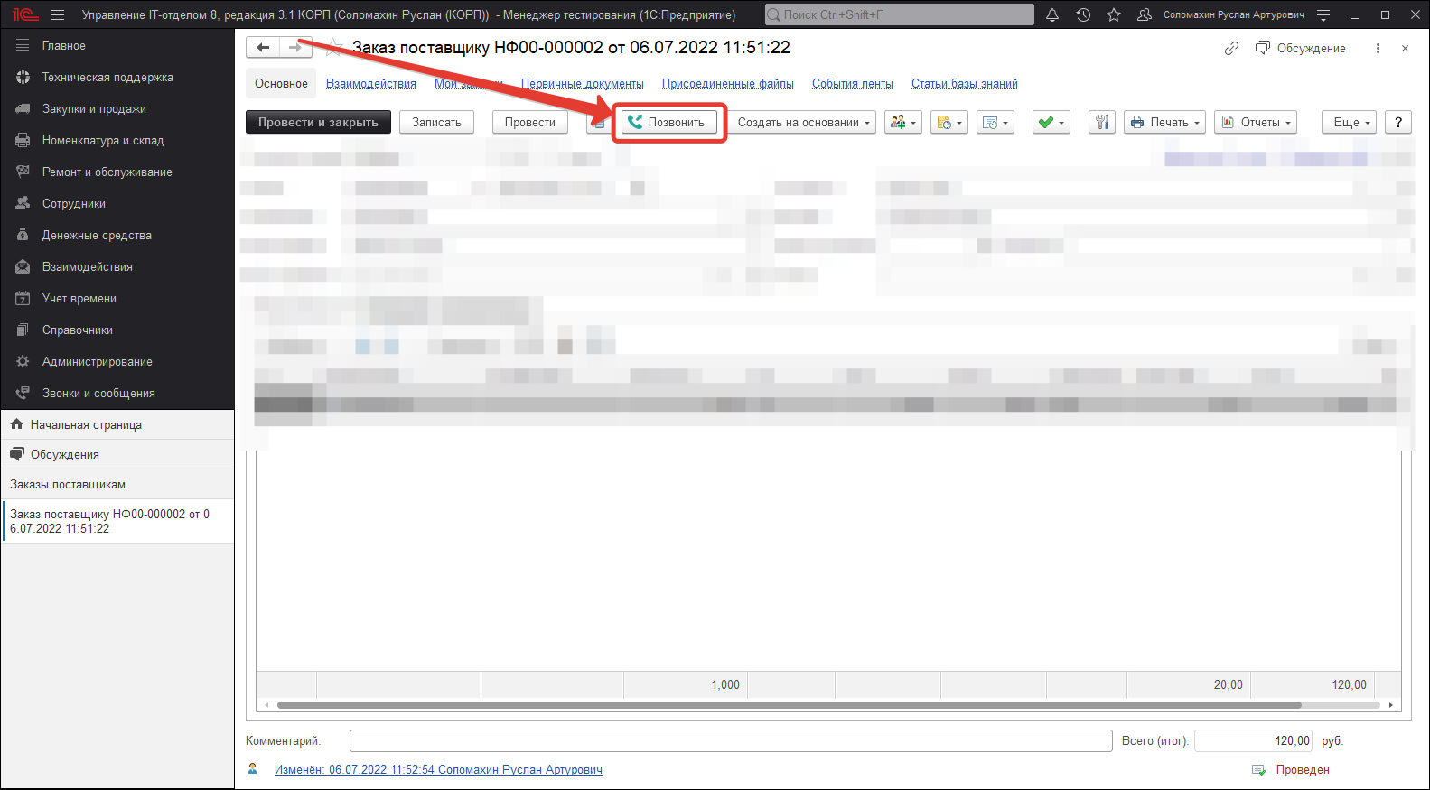Open Техническая поддержка section in sidebar
Screen dimensions: 1430x790
pos(107,78)
